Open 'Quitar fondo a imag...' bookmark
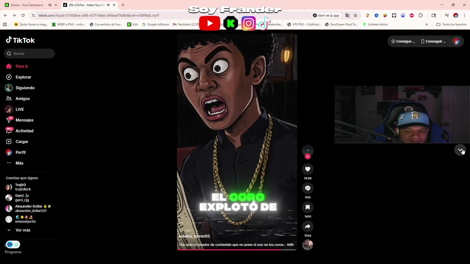This screenshot has width=470, height=264. pos(31,25)
